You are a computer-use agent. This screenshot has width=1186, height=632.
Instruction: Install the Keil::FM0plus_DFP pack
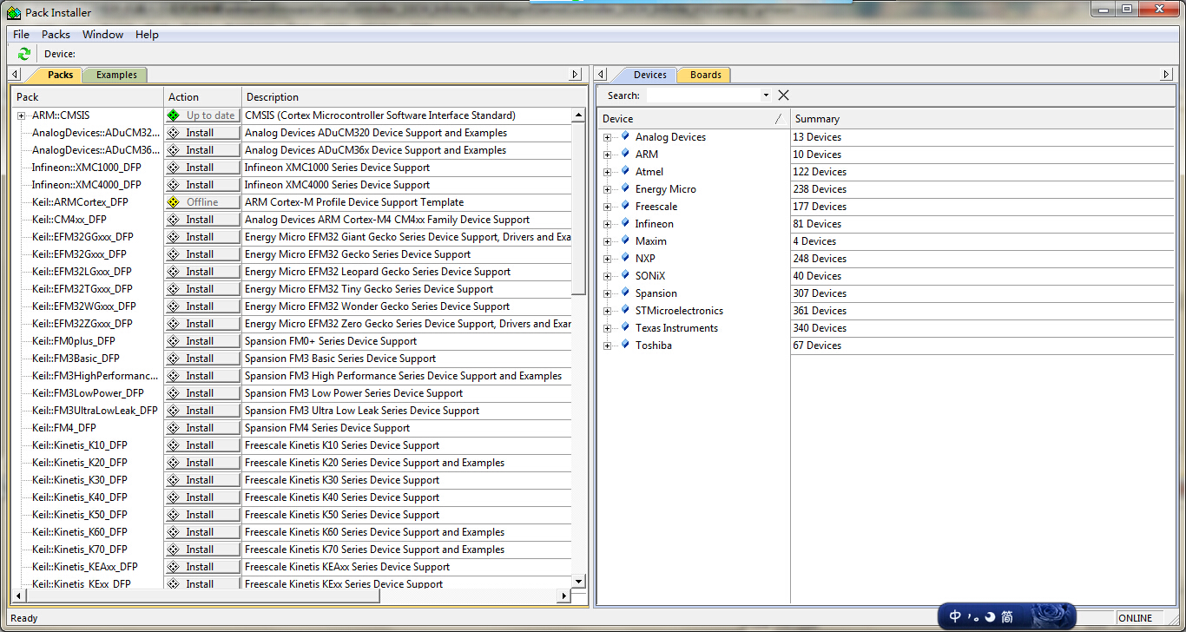[202, 341]
